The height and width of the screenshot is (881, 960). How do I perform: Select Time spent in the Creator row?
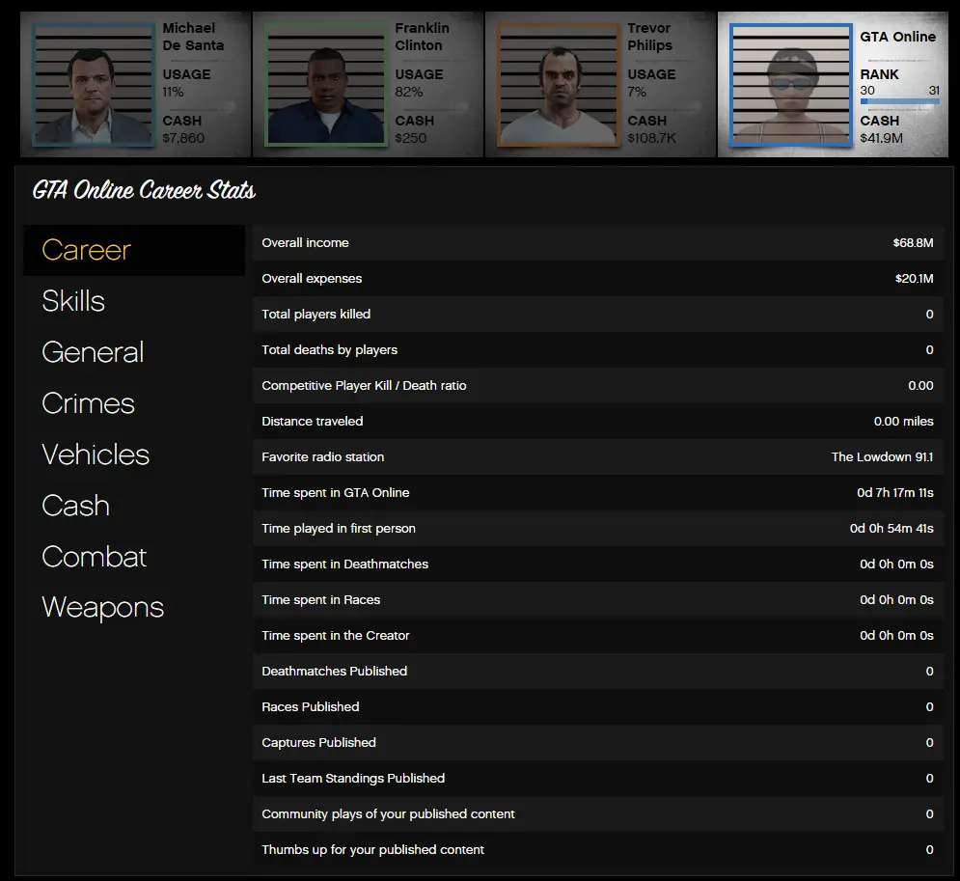(598, 636)
